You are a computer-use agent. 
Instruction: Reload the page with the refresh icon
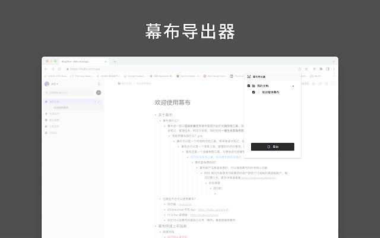click(59, 69)
